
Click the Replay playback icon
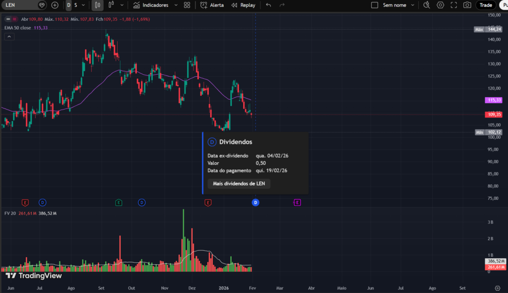pyautogui.click(x=235, y=5)
